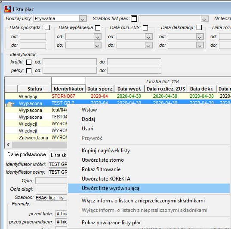Select Pokaż powiązane listy płac entry
231x229 pixels.
tap(149, 223)
